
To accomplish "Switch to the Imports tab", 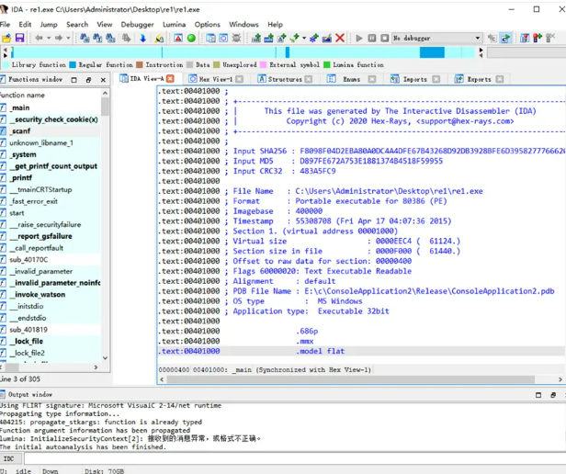I will (414, 79).
